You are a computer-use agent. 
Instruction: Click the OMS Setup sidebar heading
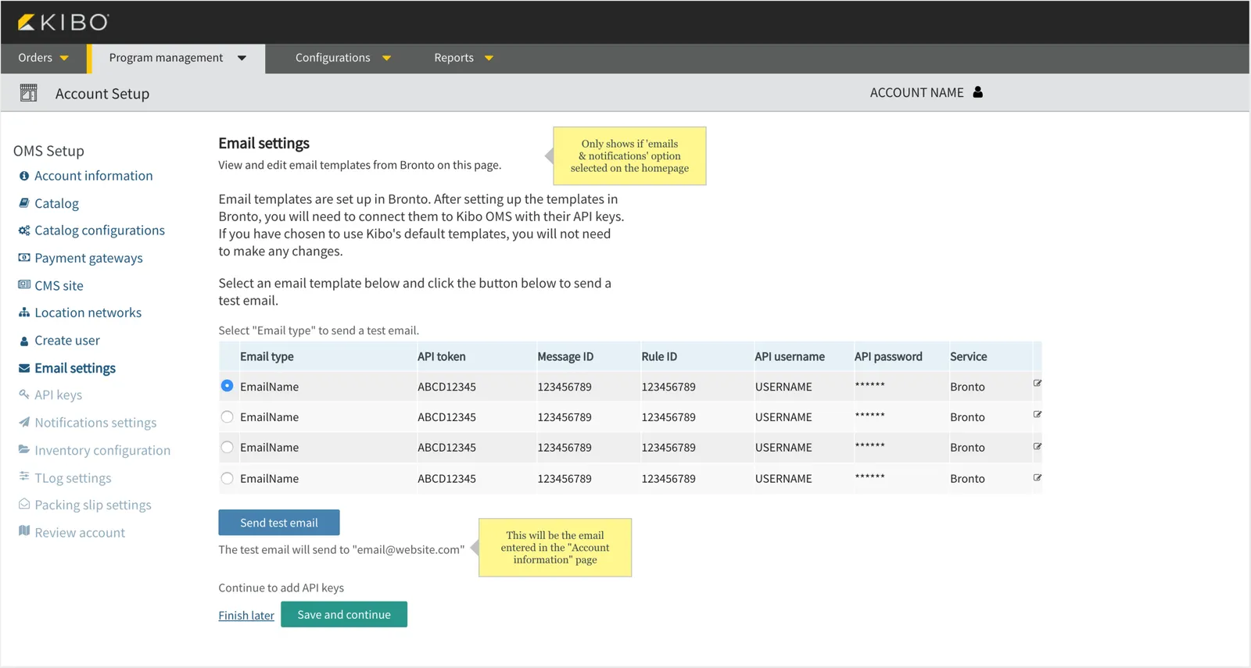(48, 151)
